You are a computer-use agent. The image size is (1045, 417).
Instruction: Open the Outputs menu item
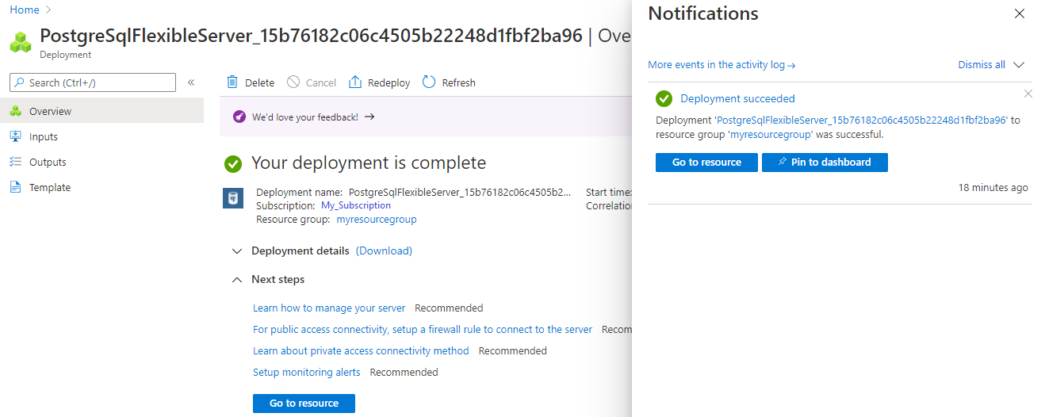48,163
